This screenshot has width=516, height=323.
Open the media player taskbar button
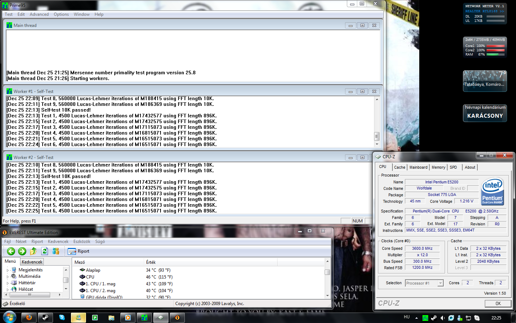[x=128, y=318]
